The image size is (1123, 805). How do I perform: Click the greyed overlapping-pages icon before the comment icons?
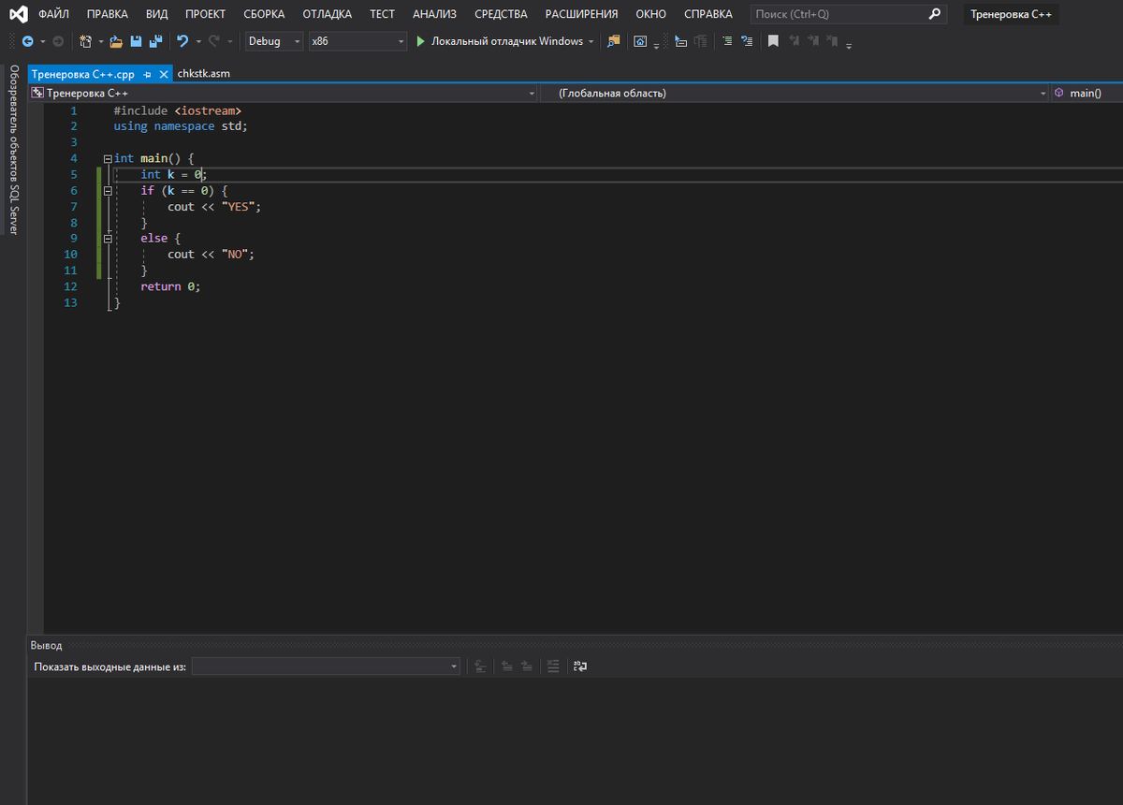click(700, 41)
